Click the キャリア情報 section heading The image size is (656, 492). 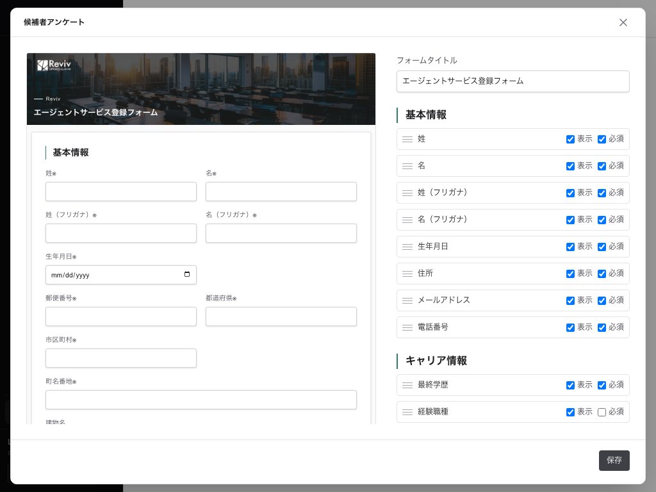[436, 361]
